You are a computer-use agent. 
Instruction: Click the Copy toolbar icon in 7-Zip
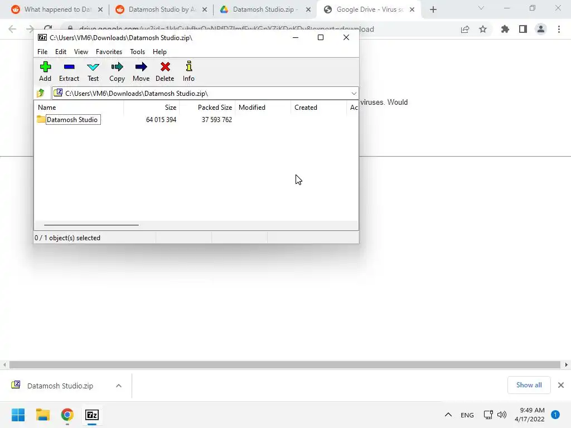tap(117, 71)
